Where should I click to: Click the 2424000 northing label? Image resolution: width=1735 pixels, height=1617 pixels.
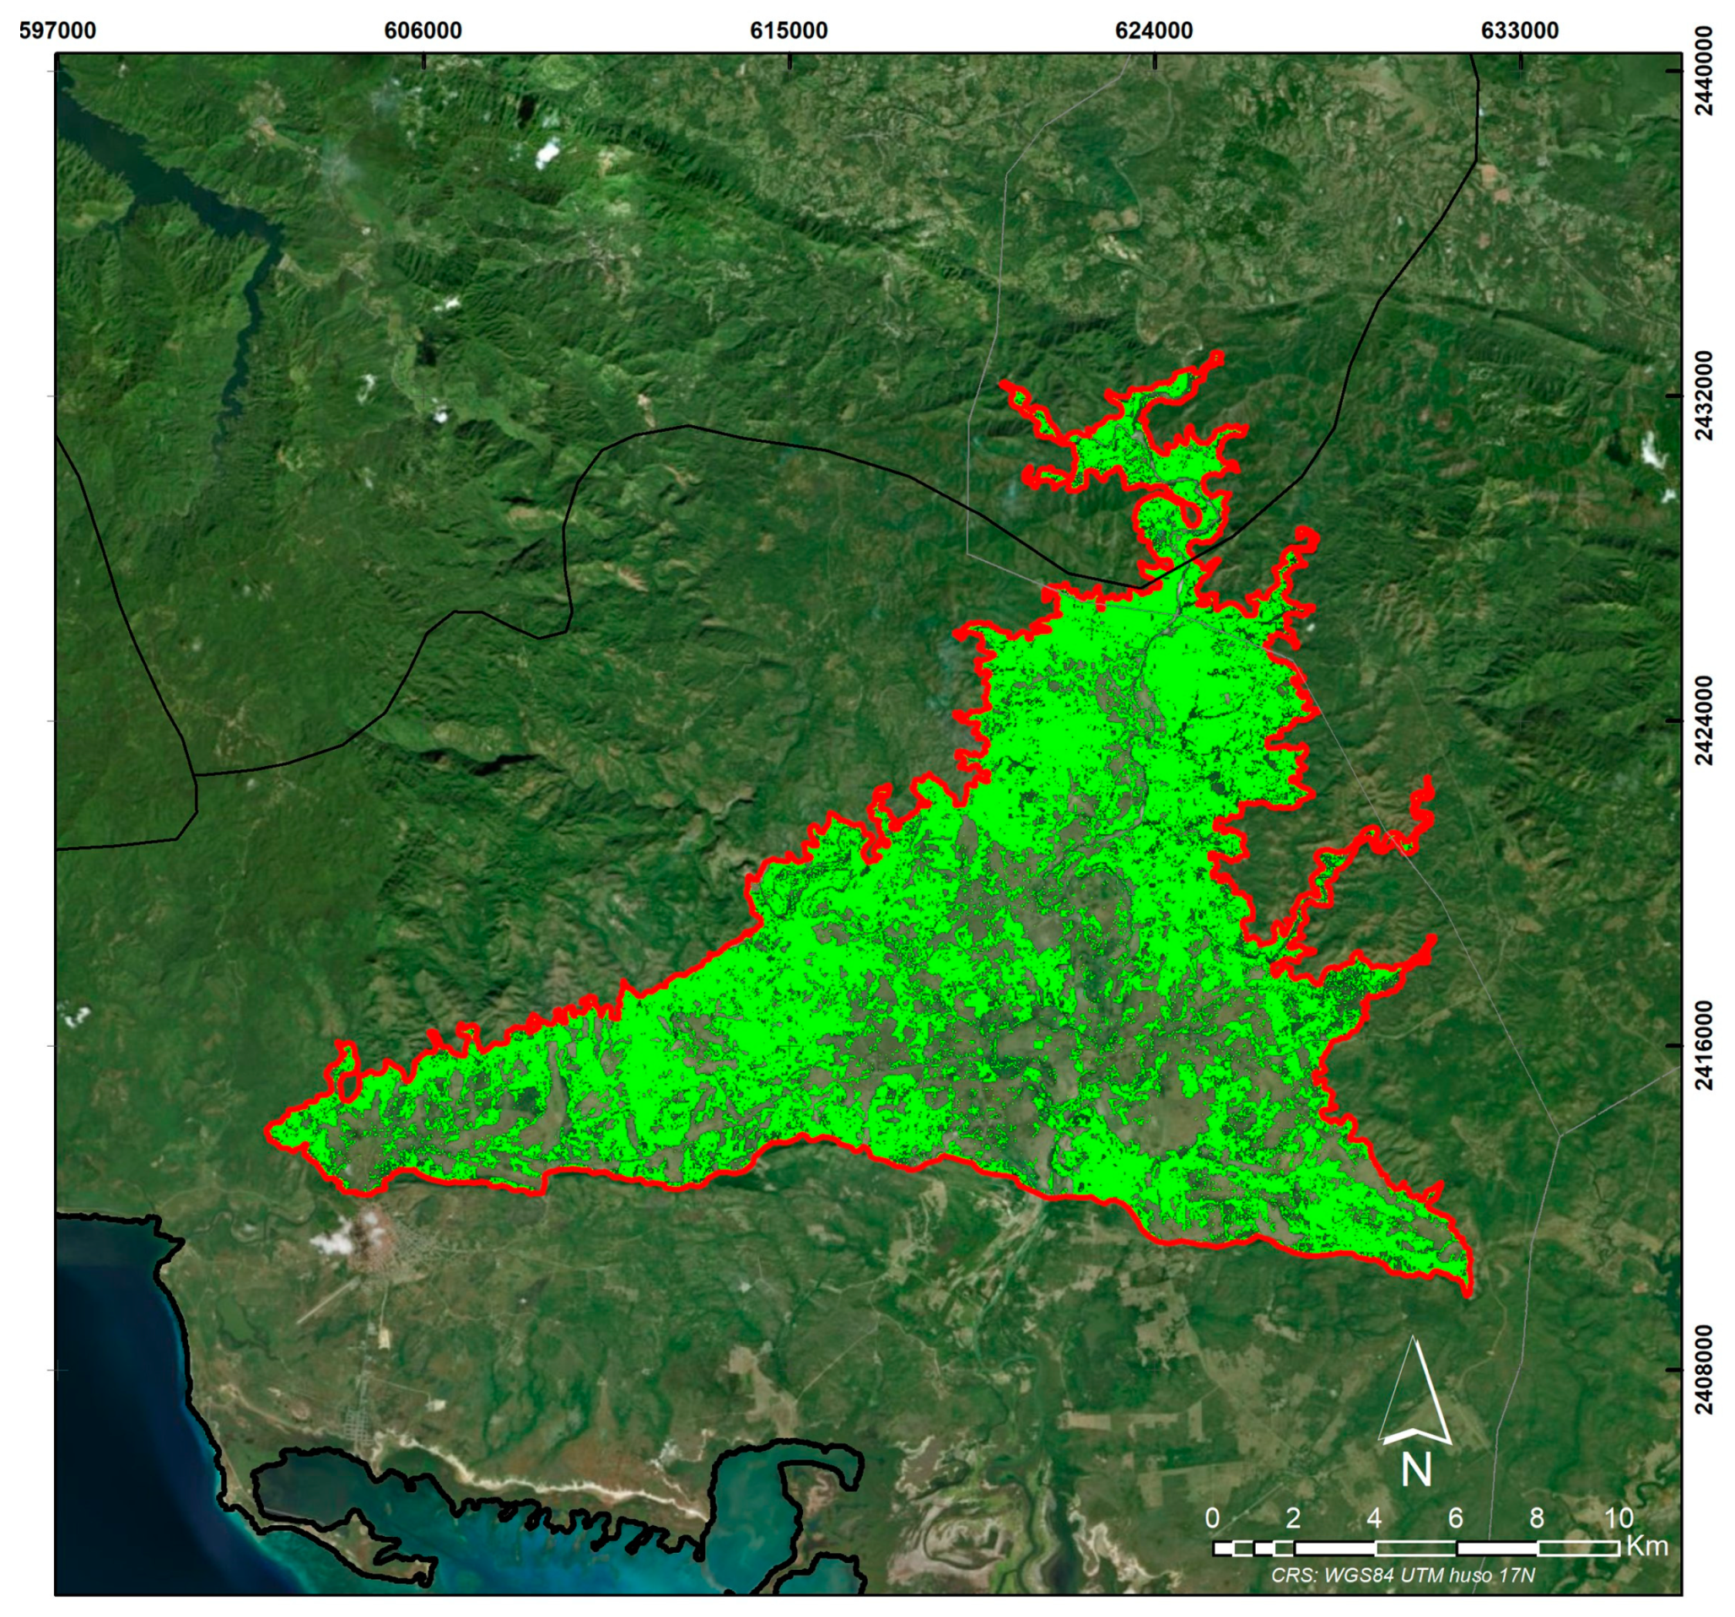(1703, 720)
